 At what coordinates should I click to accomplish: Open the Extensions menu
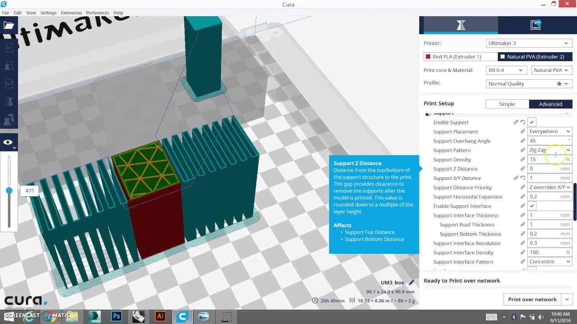[x=71, y=13]
